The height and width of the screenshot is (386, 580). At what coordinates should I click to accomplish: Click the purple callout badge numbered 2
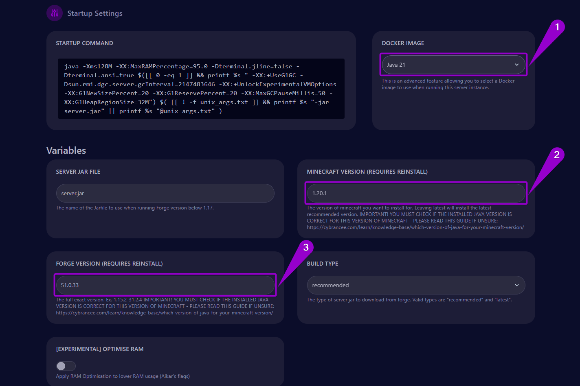pos(558,154)
